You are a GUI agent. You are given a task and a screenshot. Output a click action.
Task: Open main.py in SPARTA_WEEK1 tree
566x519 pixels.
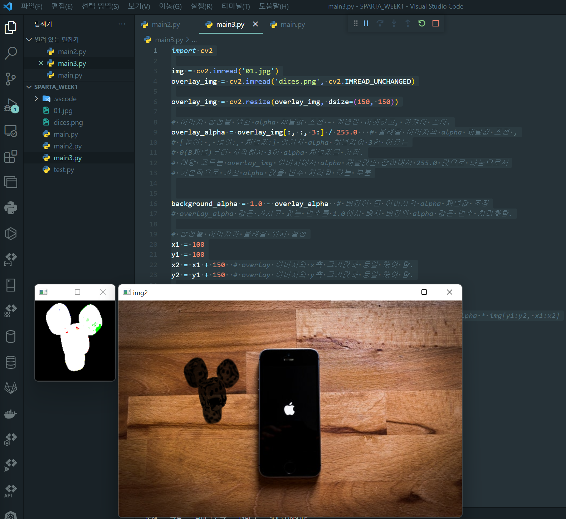click(x=79, y=134)
